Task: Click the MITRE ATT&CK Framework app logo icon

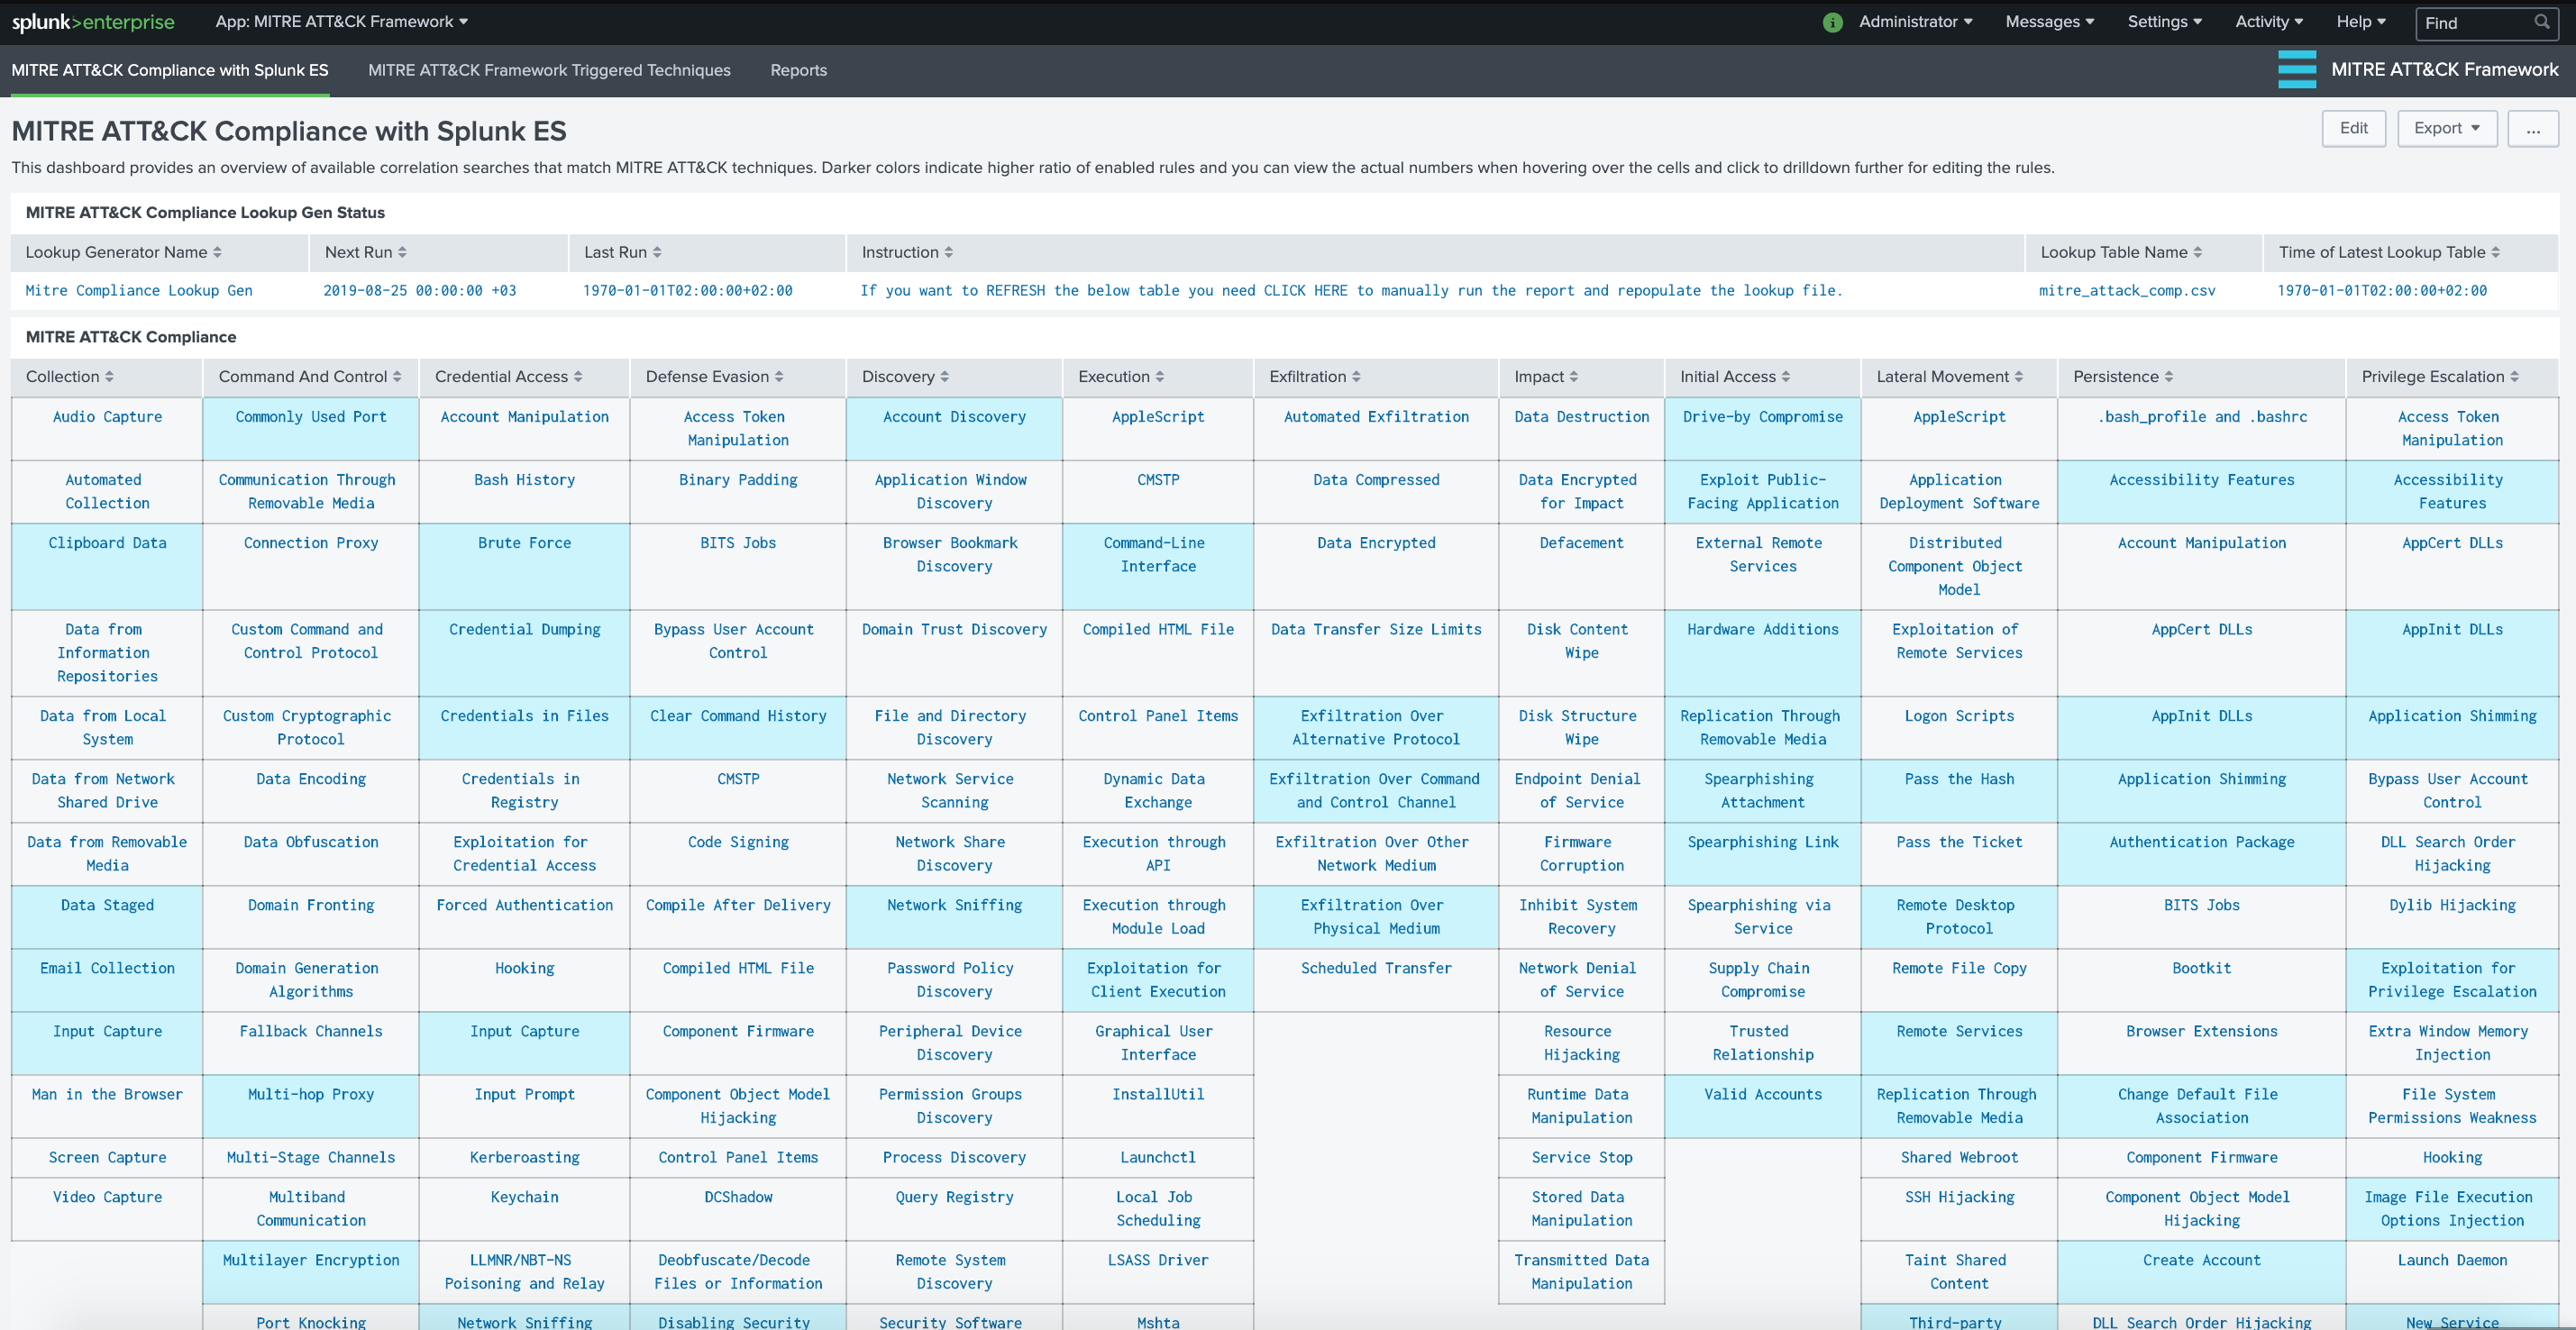Action: tap(2296, 69)
